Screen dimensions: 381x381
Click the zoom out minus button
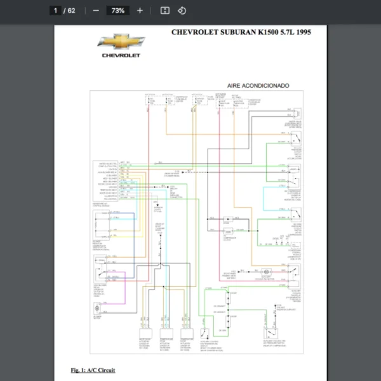(x=96, y=11)
